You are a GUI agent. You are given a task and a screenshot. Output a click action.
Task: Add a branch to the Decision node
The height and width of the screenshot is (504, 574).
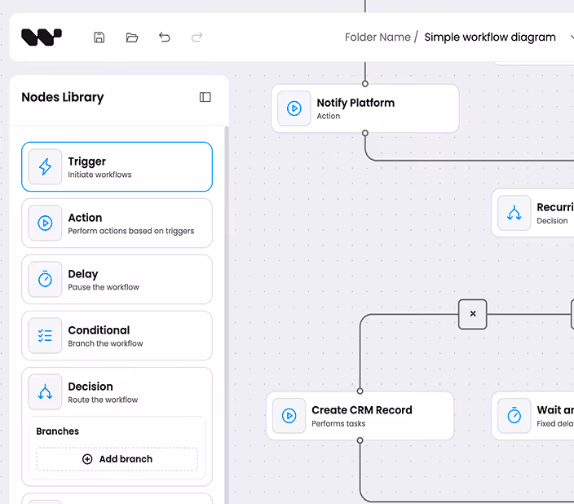pos(117,459)
